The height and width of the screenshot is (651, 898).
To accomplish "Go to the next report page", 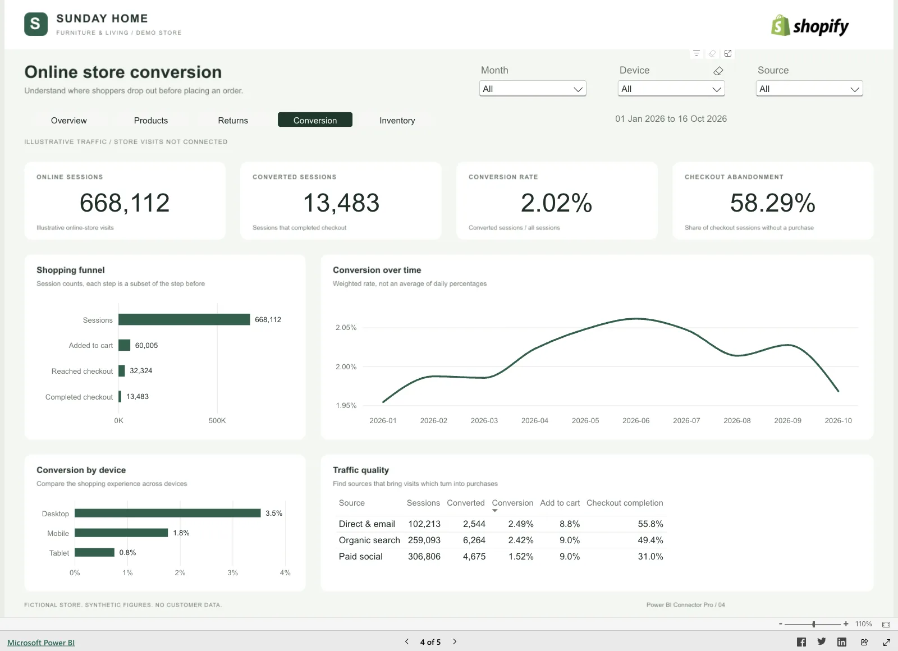I will point(455,641).
